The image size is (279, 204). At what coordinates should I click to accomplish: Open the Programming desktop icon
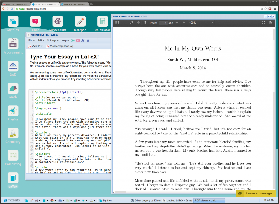(13, 44)
